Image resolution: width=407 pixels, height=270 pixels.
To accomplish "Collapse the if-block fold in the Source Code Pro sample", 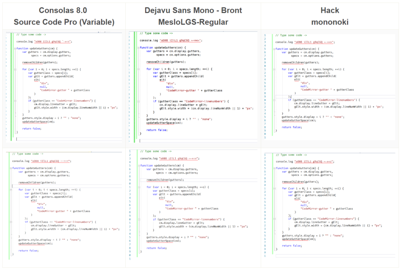I will 11,222.
